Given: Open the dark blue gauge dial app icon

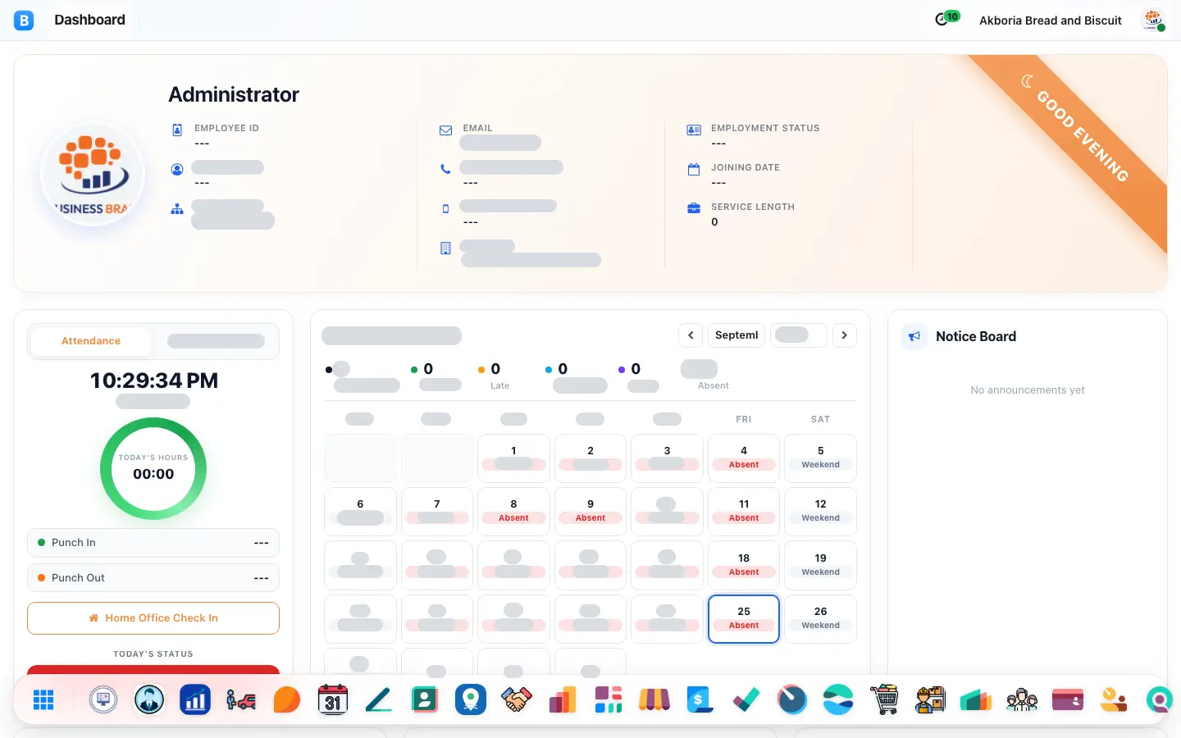Looking at the screenshot, I should tap(792, 699).
